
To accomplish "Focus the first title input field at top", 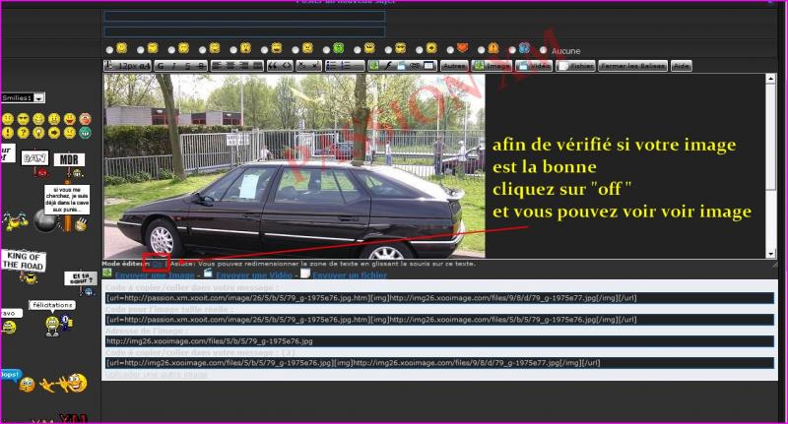I will pos(244,16).
